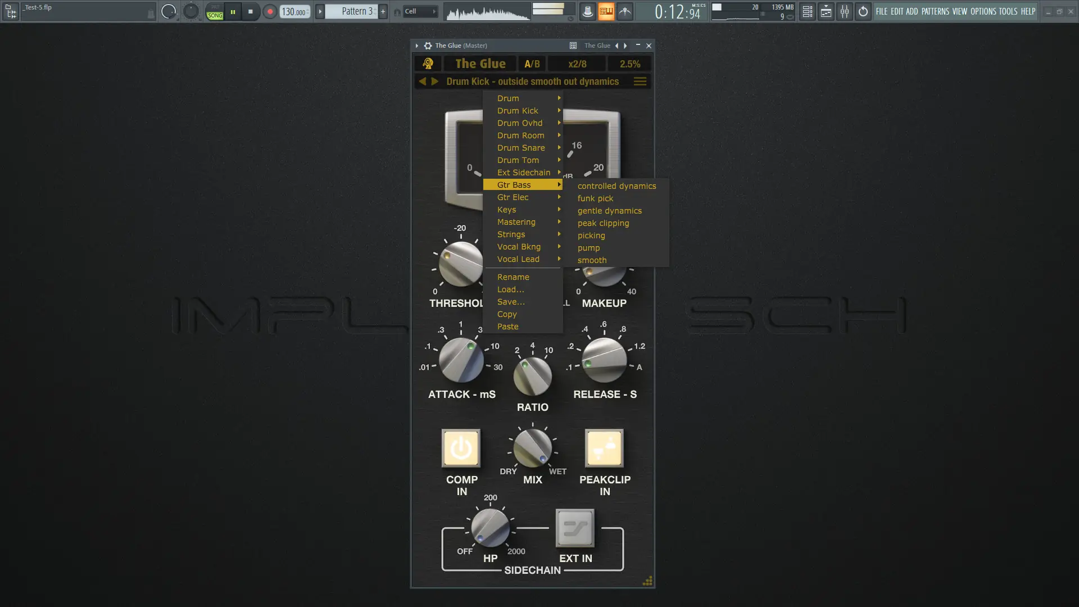
Task: Click The Glue hamburger preset menu icon
Action: pyautogui.click(x=640, y=81)
